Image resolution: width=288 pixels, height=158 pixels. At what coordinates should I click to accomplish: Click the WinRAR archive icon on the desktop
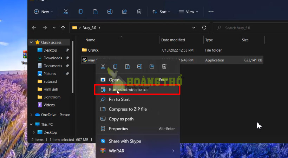coord(25,54)
